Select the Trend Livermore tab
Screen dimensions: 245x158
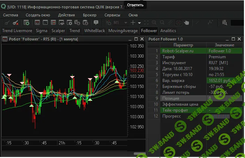click(17, 31)
